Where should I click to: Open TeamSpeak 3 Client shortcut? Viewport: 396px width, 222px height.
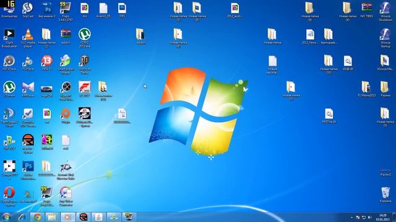point(9,117)
